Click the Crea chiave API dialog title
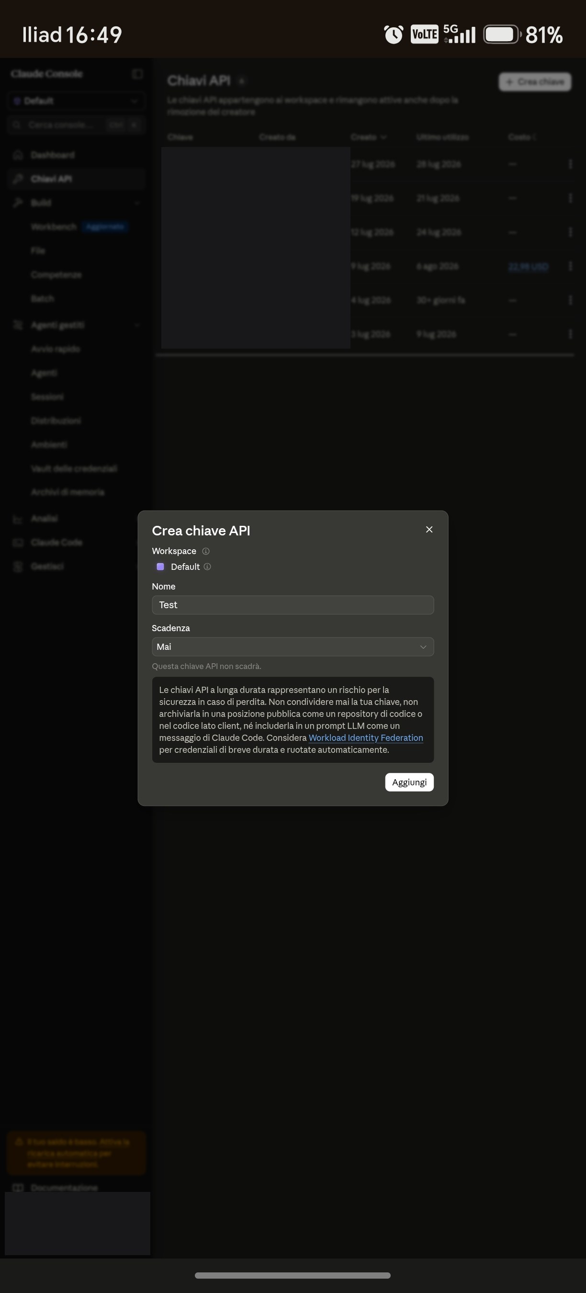The width and height of the screenshot is (586, 1293). (x=201, y=531)
